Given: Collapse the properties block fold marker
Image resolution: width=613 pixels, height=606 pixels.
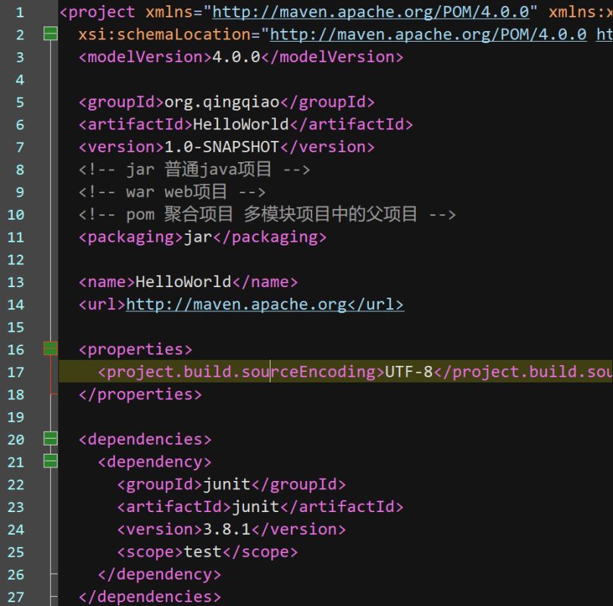Looking at the screenshot, I should pos(51,348).
